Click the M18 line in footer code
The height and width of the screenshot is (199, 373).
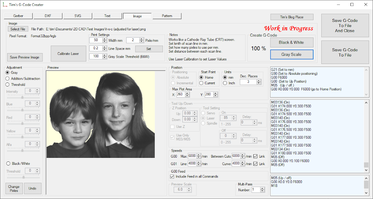274,186
